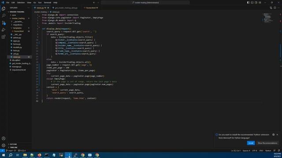Open the Help menu
Screen dimensions: 282x158
tap(55, 3)
